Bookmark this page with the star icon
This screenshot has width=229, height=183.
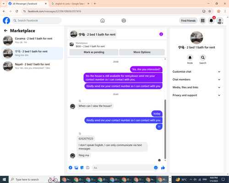[x=210, y=11]
